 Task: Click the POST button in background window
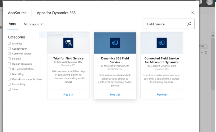click(203, 46)
